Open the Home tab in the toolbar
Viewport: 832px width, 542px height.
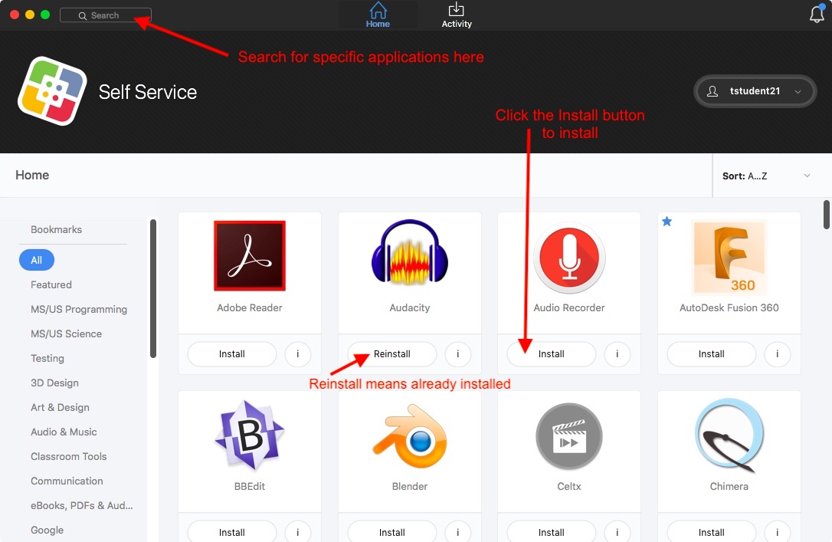coord(378,15)
